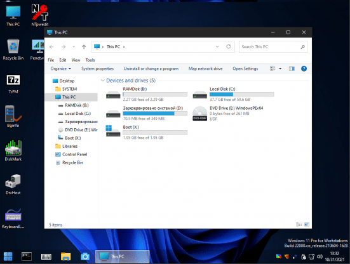Viewport: 350px width, 264px height.
Task: Switch to large icons view in status bar
Action: [307, 224]
